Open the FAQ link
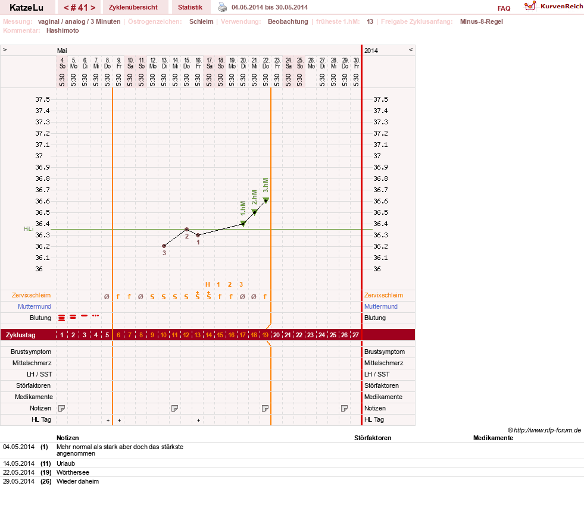This screenshot has width=584, height=505. click(504, 8)
